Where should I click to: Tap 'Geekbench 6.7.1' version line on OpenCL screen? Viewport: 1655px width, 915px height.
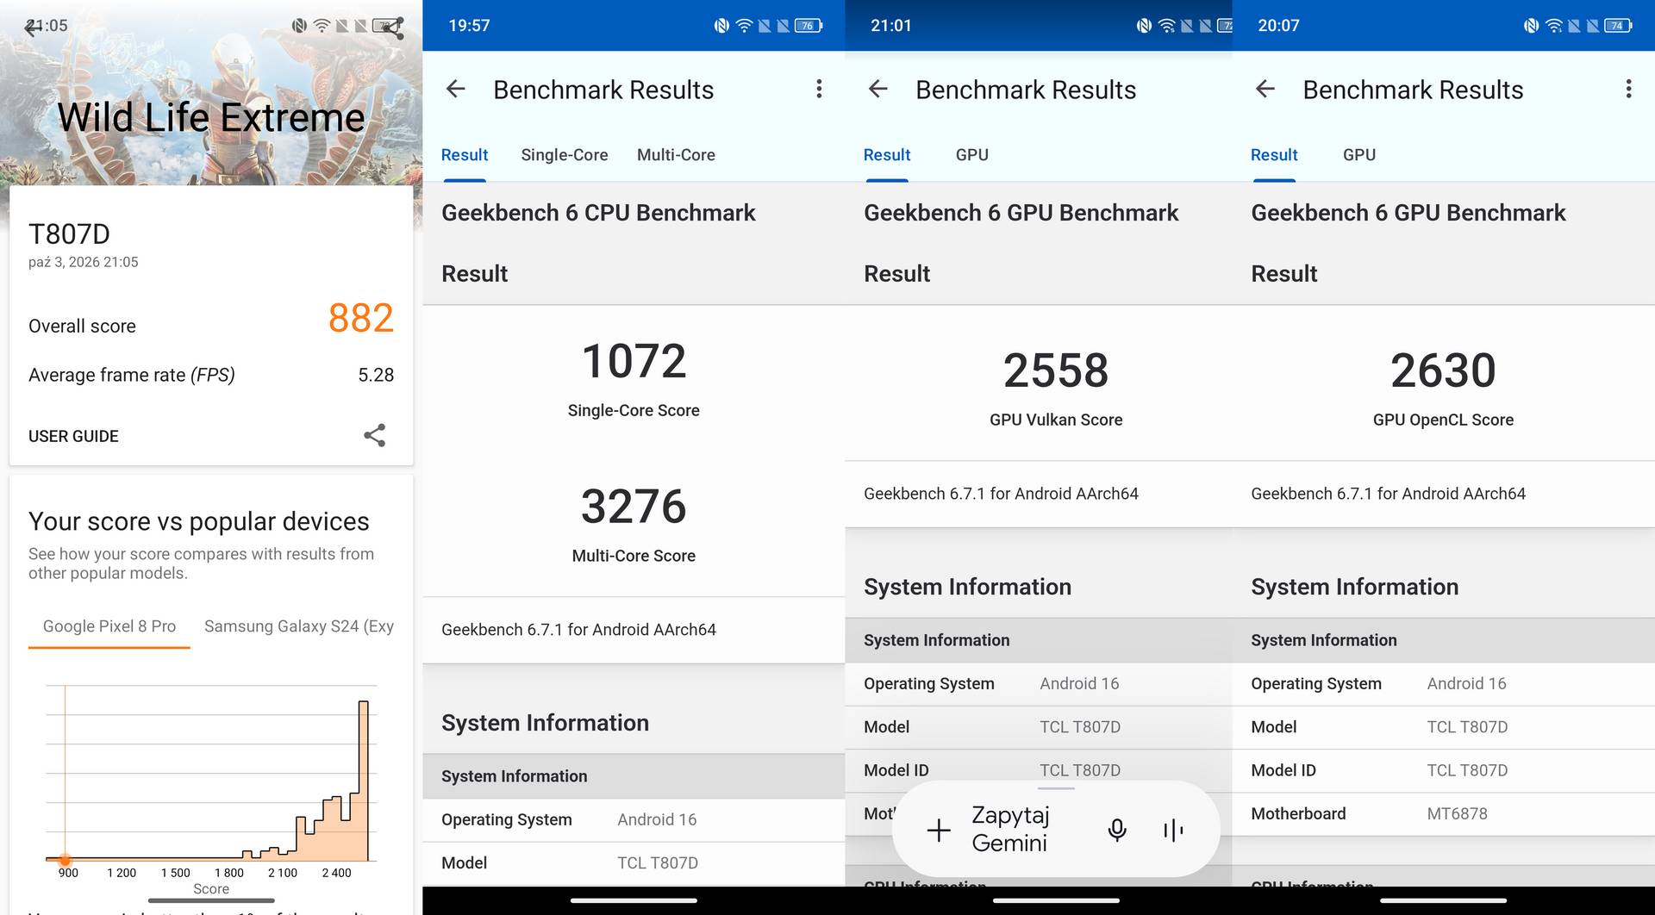point(1388,494)
